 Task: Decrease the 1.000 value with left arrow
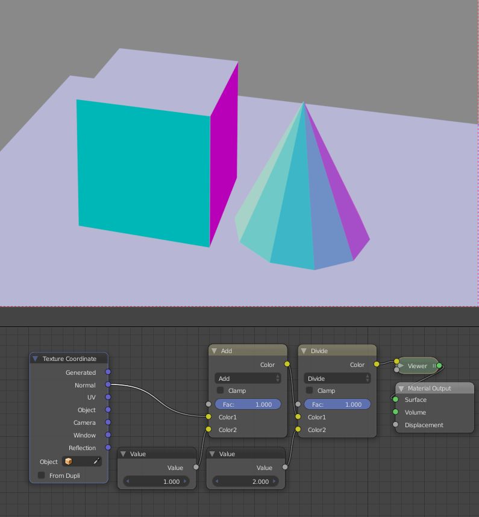tap(128, 481)
